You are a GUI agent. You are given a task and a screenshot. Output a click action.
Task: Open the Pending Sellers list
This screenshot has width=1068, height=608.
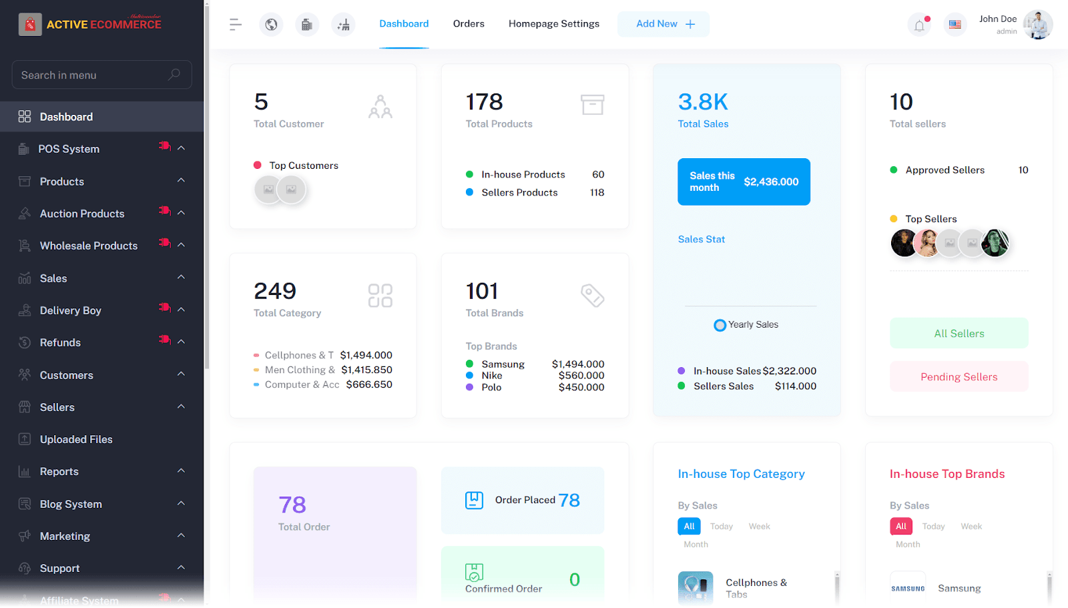(x=959, y=376)
